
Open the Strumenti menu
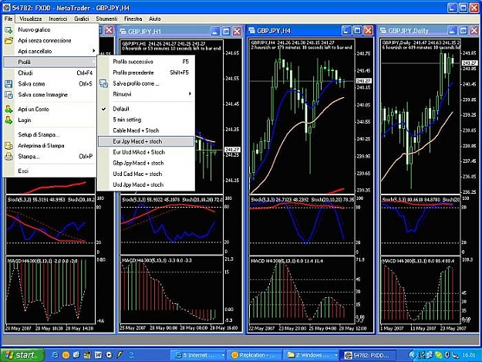(x=106, y=19)
